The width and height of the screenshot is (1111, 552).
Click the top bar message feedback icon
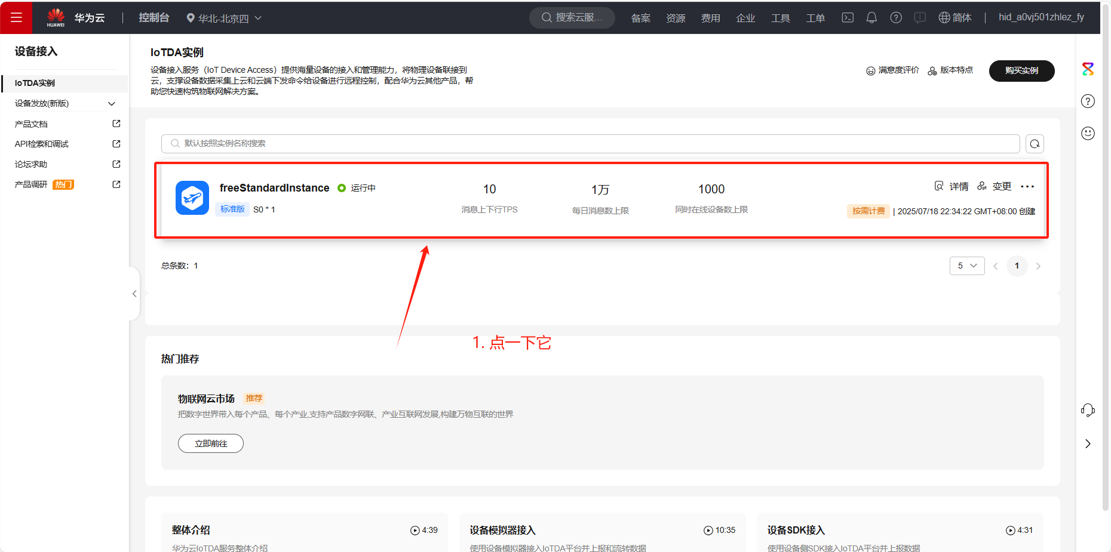pos(920,18)
